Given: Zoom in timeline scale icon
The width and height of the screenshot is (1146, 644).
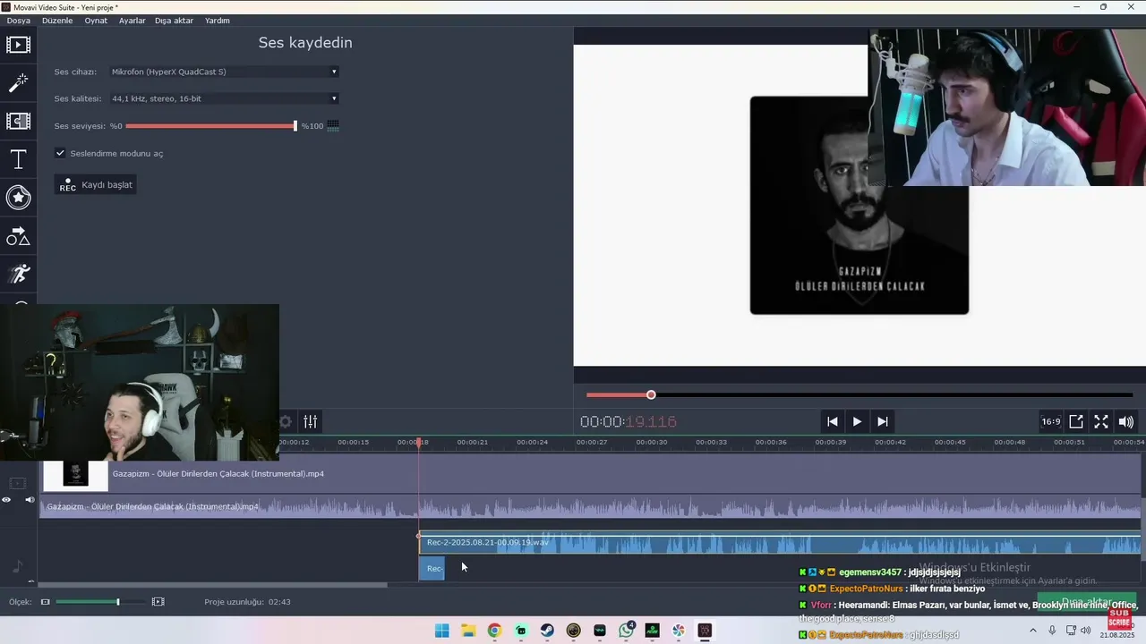Looking at the screenshot, I should (158, 602).
